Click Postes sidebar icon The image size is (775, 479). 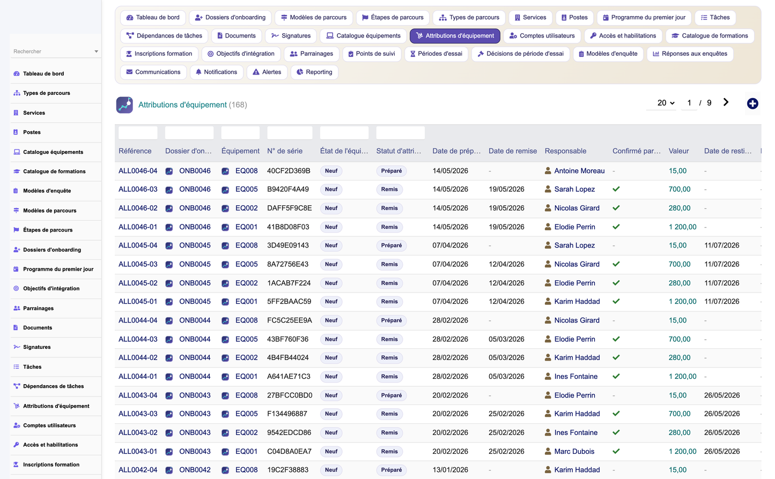[x=16, y=132]
